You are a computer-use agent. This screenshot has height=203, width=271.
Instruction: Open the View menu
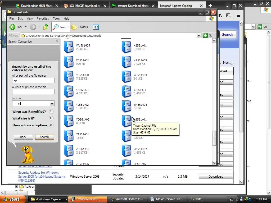coord(30,19)
